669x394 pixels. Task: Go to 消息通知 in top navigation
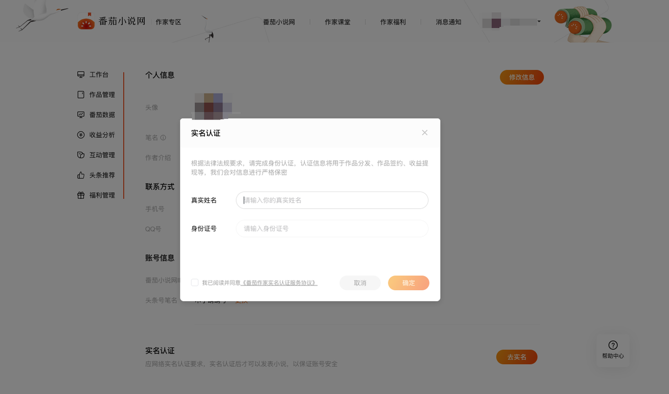click(448, 22)
